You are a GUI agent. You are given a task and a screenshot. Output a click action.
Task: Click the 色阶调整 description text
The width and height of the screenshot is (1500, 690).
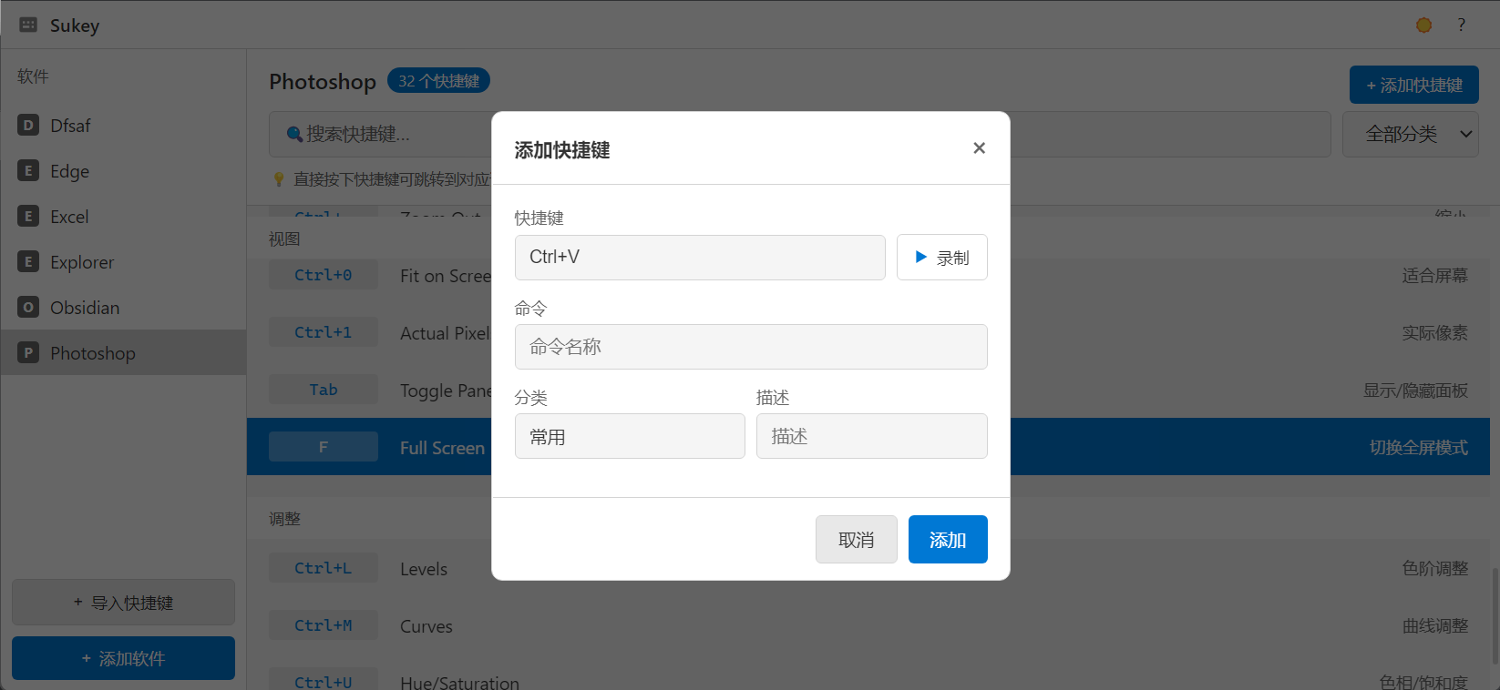(x=1434, y=568)
